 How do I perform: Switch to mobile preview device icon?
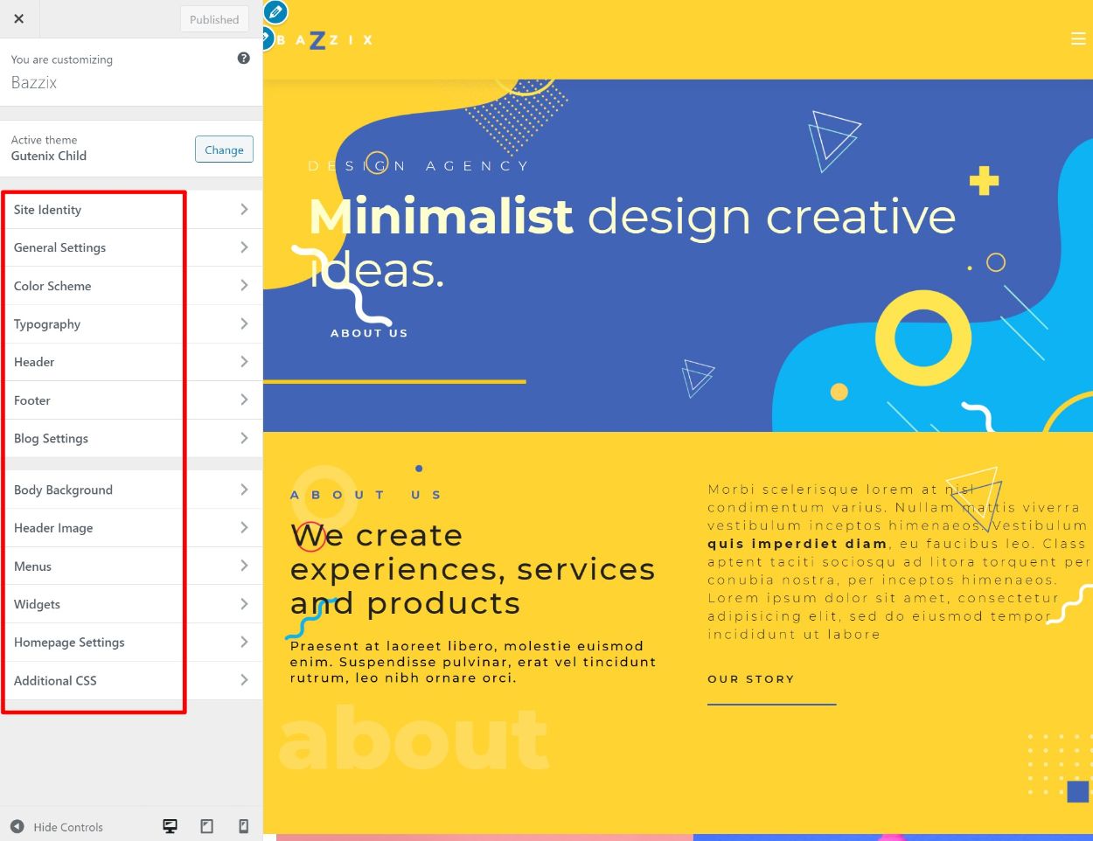[244, 826]
